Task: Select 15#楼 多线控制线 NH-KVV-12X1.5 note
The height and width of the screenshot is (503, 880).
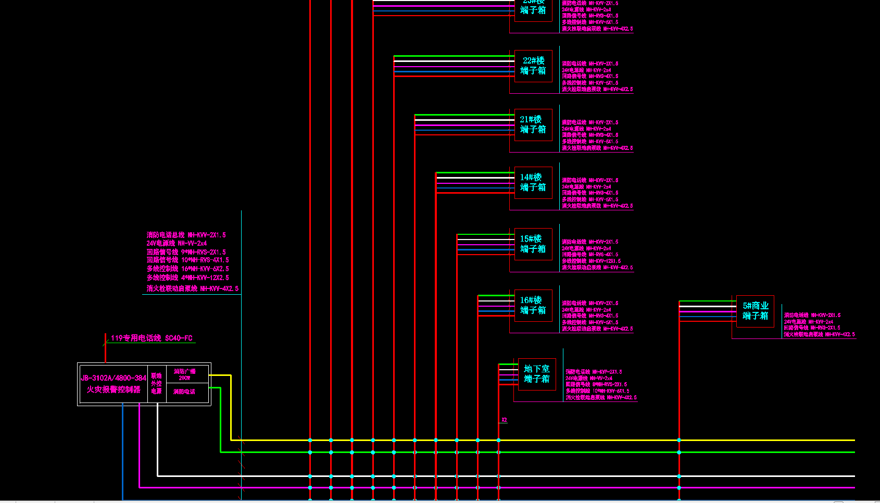Action: click(x=591, y=261)
